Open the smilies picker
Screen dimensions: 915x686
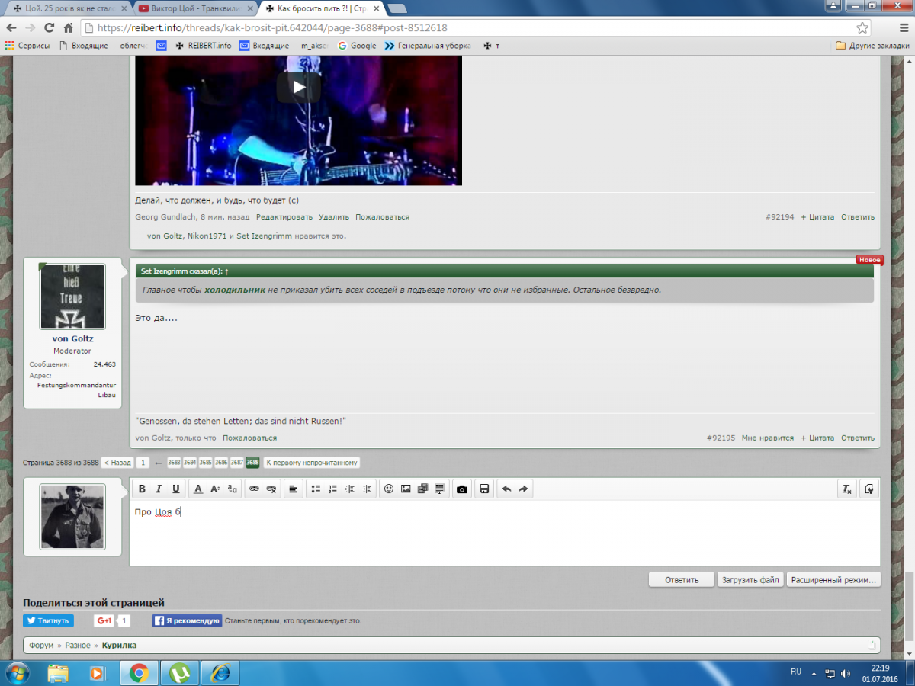coord(389,489)
